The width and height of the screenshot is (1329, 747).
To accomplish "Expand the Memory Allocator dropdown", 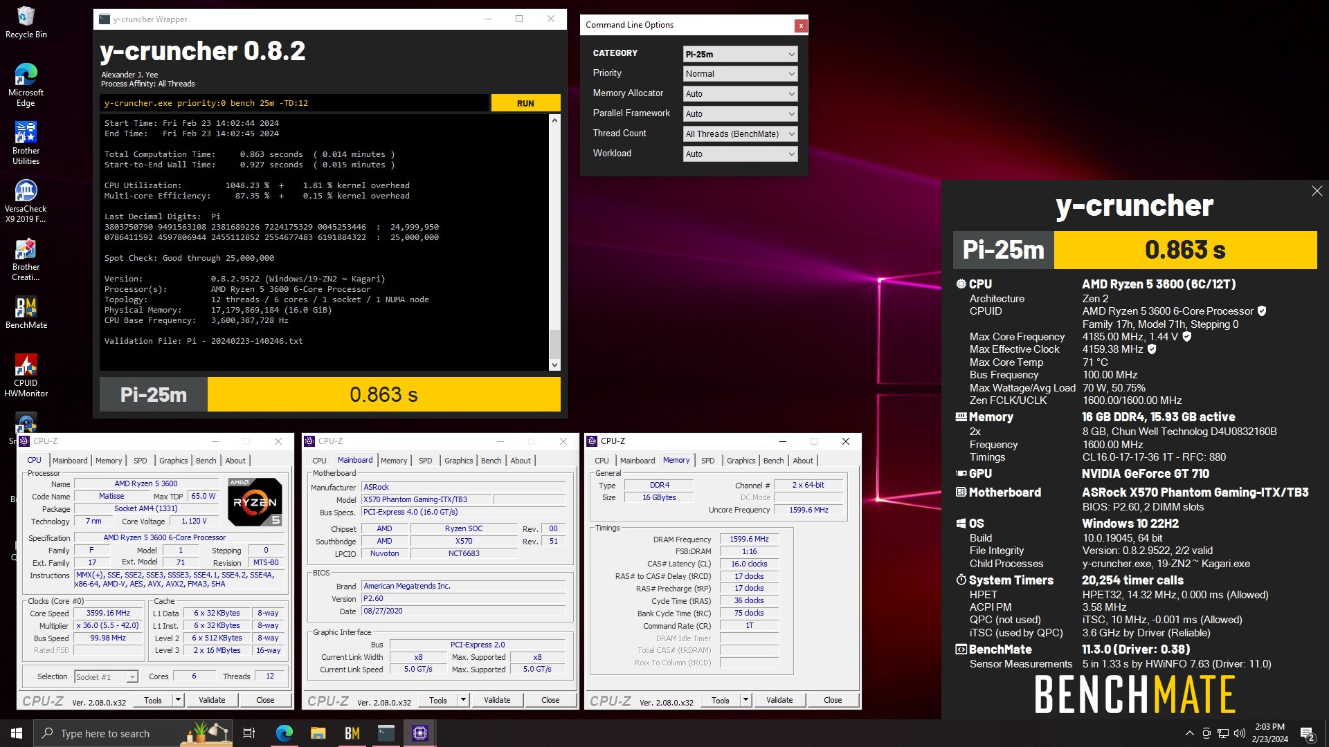I will [x=740, y=94].
